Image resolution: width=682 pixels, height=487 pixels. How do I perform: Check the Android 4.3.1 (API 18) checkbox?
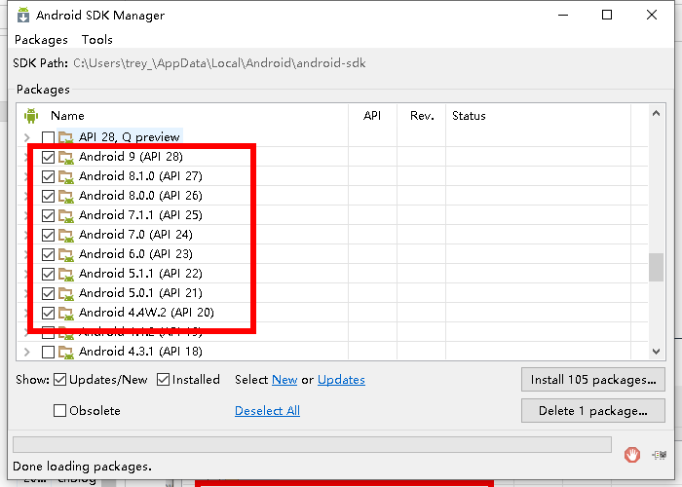click(48, 352)
